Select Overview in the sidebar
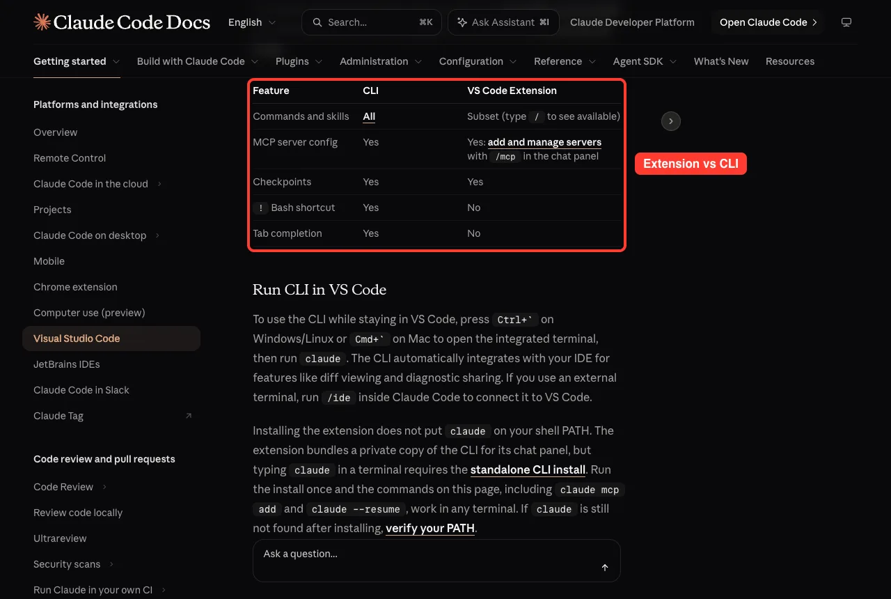 click(x=56, y=132)
